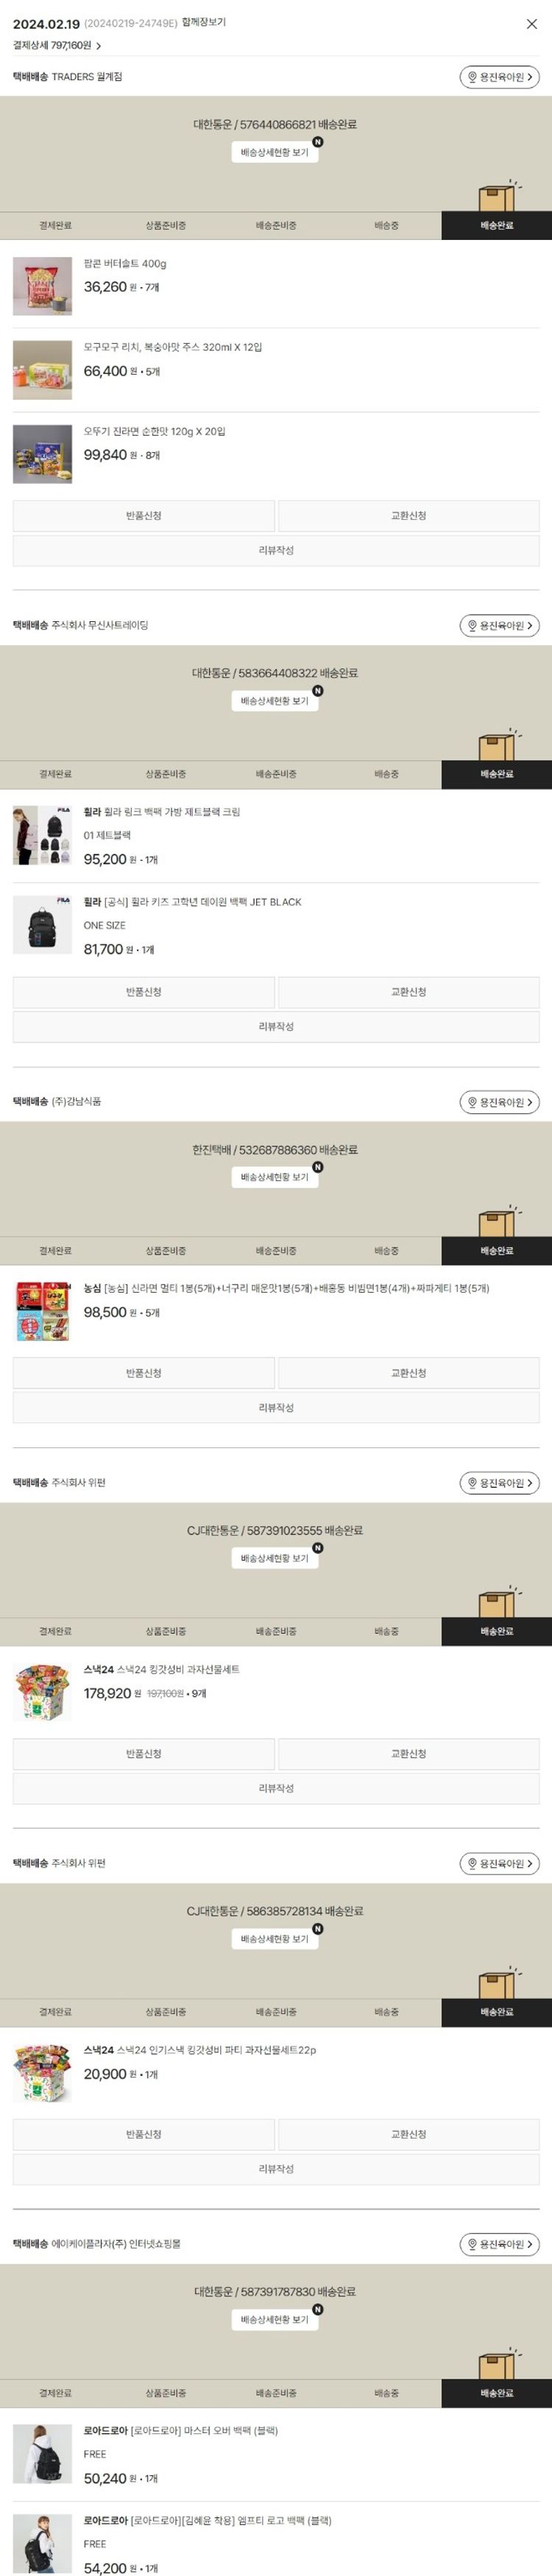Request 교환신청 for the TRADERS 월계점 order
The image size is (552, 2576).
(408, 516)
